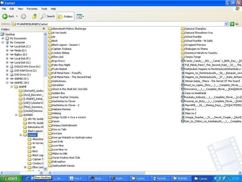
Task: Expand the Elfen Lied tree node
Action: tap(25, 167)
